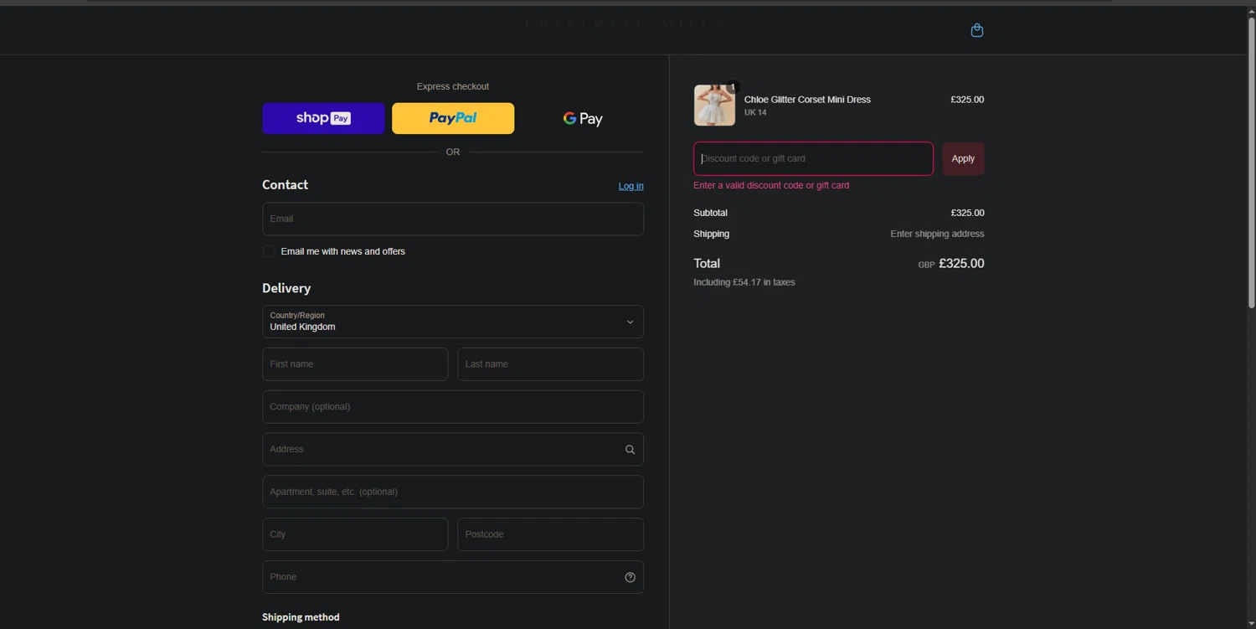The height and width of the screenshot is (629, 1256).
Task: Focus the Discount code or gift card field
Action: pyautogui.click(x=813, y=158)
